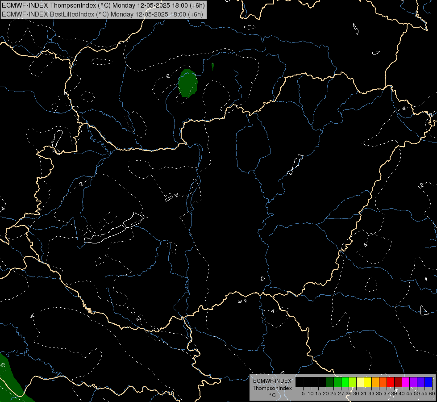Pick the magenta 40–45 legend swatch
This screenshot has width=437, height=402.
click(406, 382)
